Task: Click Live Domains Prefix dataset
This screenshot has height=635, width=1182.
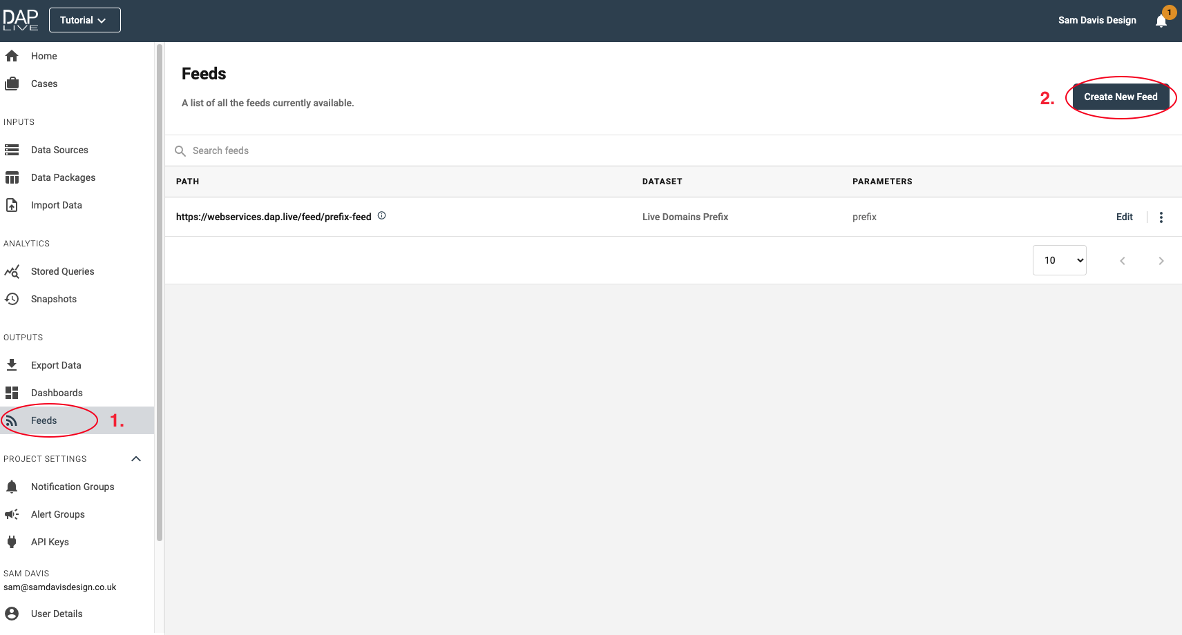Action: click(x=685, y=217)
